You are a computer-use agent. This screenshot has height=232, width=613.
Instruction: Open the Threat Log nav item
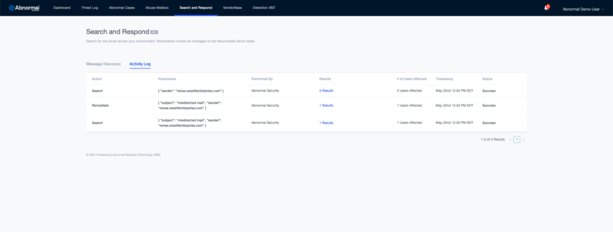[x=90, y=8]
